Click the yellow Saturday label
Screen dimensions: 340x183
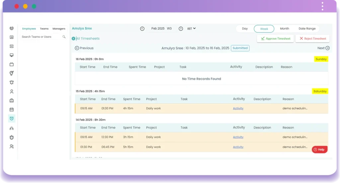tap(320, 91)
